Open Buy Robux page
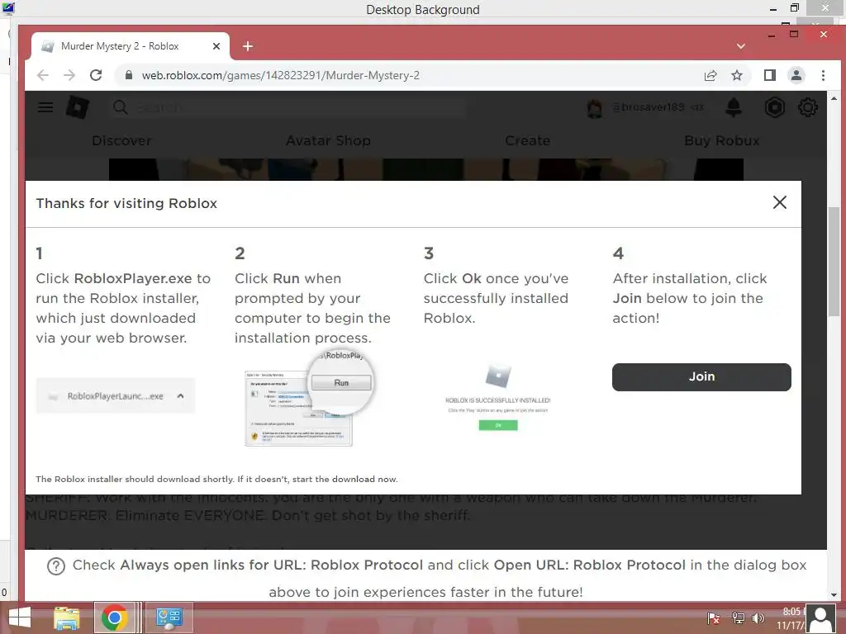Image resolution: width=846 pixels, height=634 pixels. click(721, 140)
